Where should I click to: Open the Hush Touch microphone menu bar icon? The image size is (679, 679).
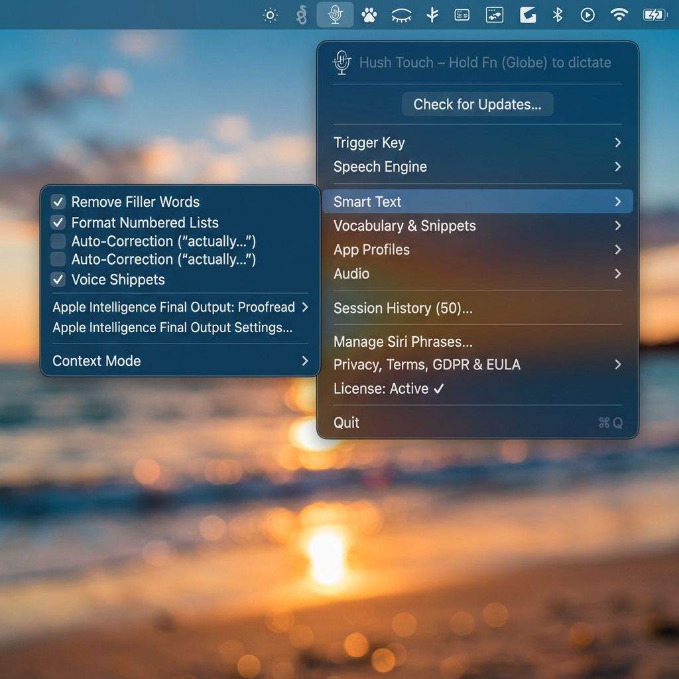tap(335, 14)
